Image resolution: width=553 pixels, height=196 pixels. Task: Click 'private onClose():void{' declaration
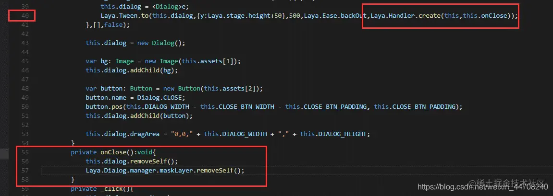tap(113, 152)
